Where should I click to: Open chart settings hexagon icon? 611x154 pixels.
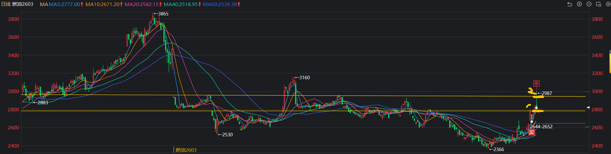tap(607, 4)
